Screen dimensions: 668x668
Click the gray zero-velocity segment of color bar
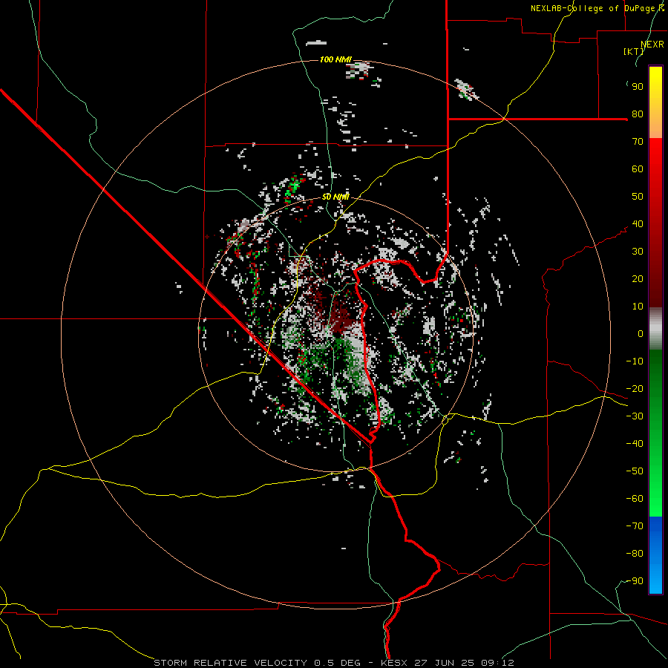click(655, 328)
